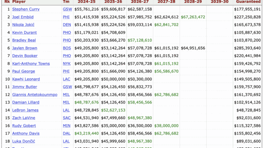Select the Bradley Beal link
The image size is (263, 148).
24,40
